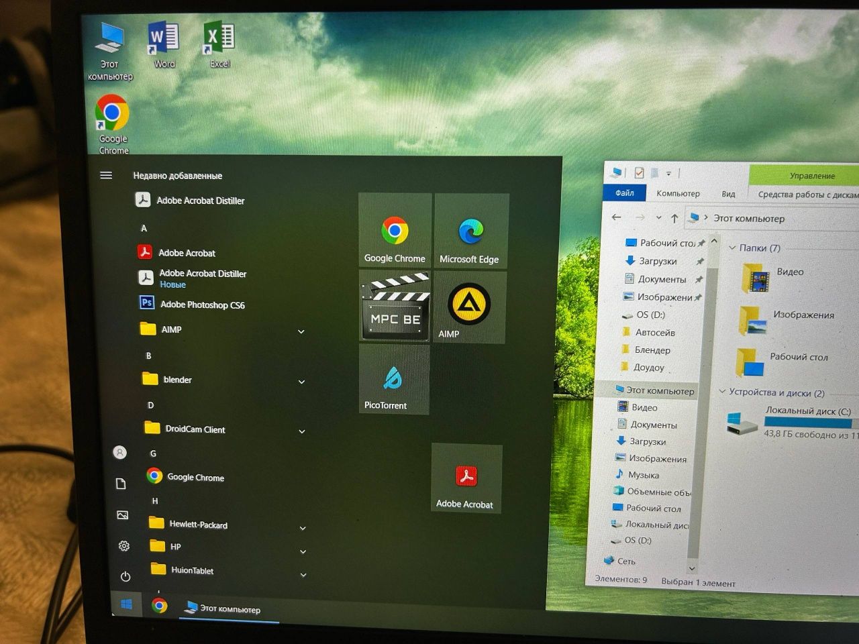Screen dimensions: 859x644
Task: Click the Windows Start button on taskbar
Action: tap(126, 604)
